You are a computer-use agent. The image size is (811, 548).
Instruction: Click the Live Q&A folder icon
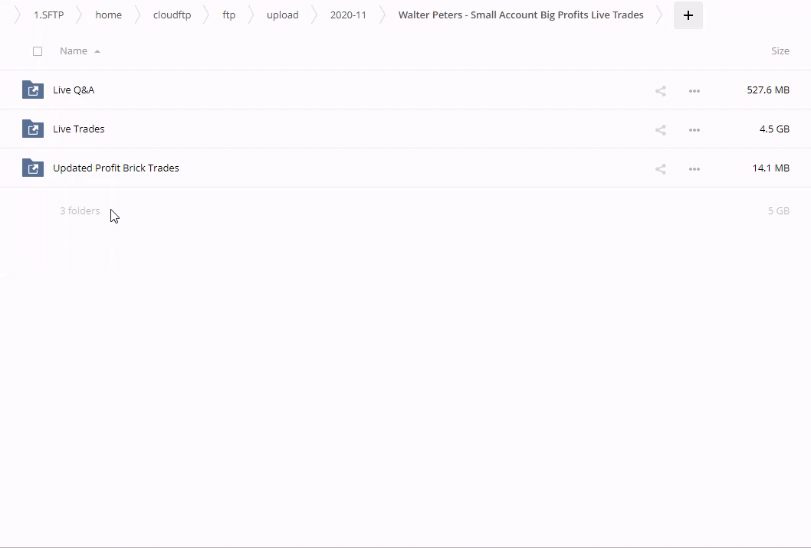tap(33, 90)
